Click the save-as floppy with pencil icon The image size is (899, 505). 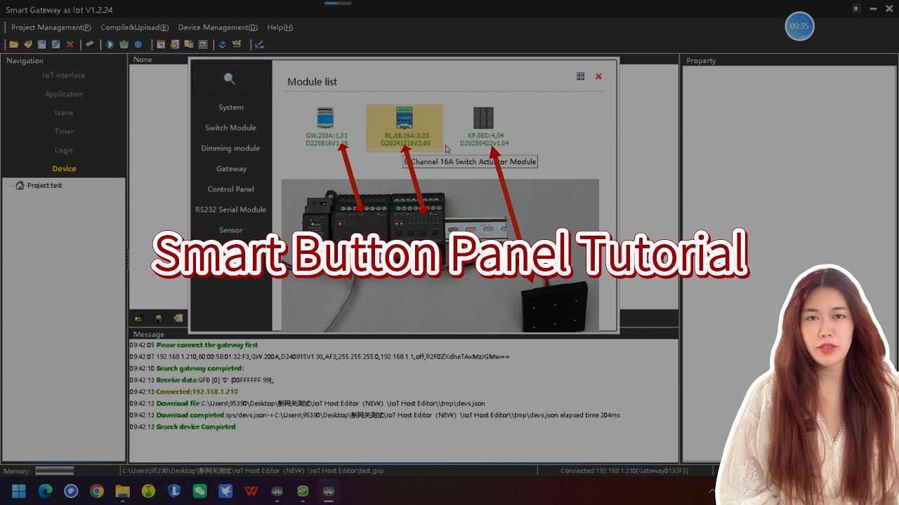(x=56, y=44)
